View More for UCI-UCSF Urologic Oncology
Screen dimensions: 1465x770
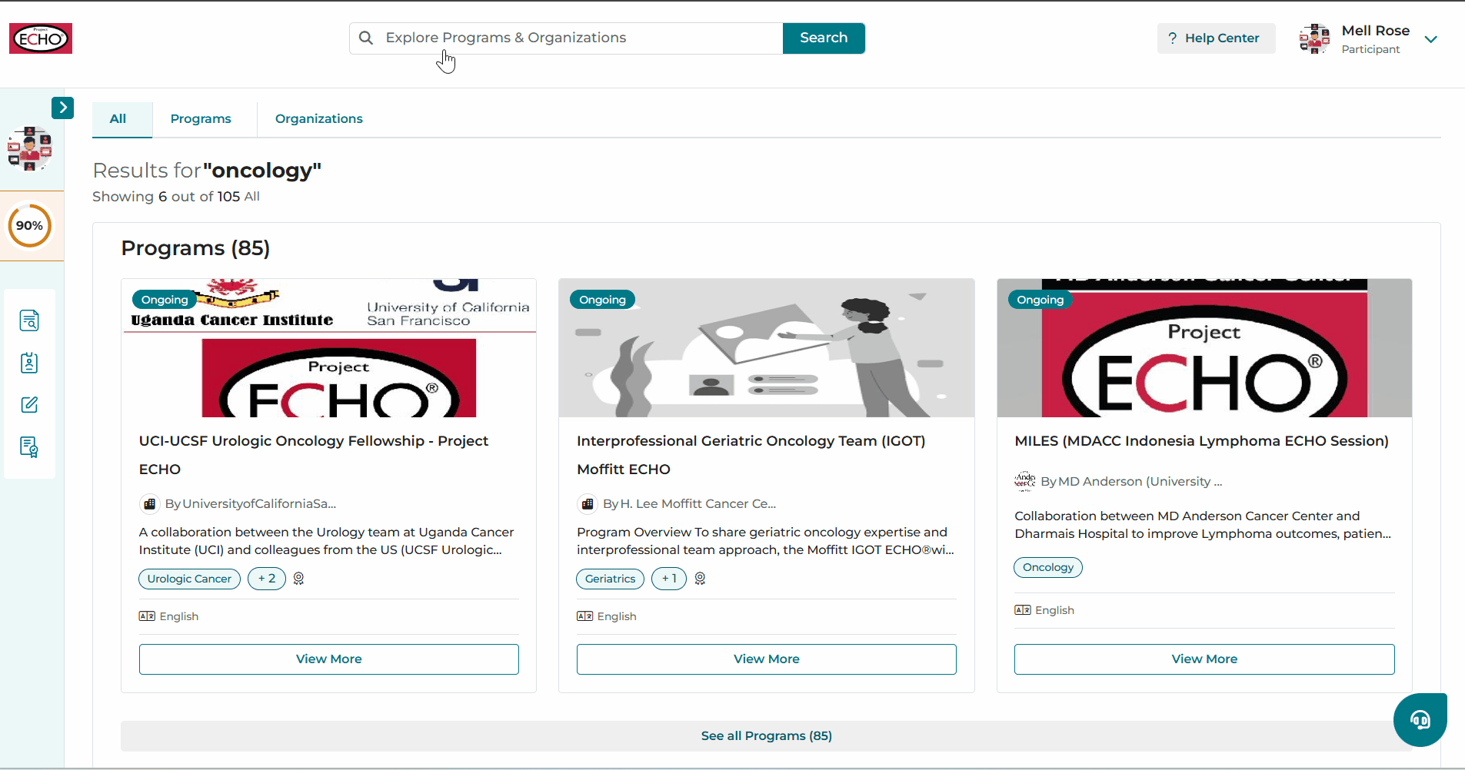tap(329, 659)
